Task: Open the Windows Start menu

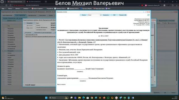Action: (x=46, y=98)
